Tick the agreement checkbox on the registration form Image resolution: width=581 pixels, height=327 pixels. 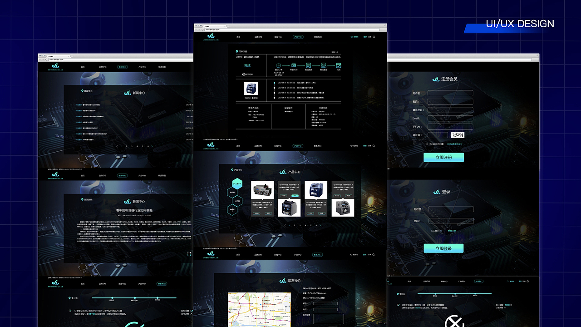[x=427, y=144]
